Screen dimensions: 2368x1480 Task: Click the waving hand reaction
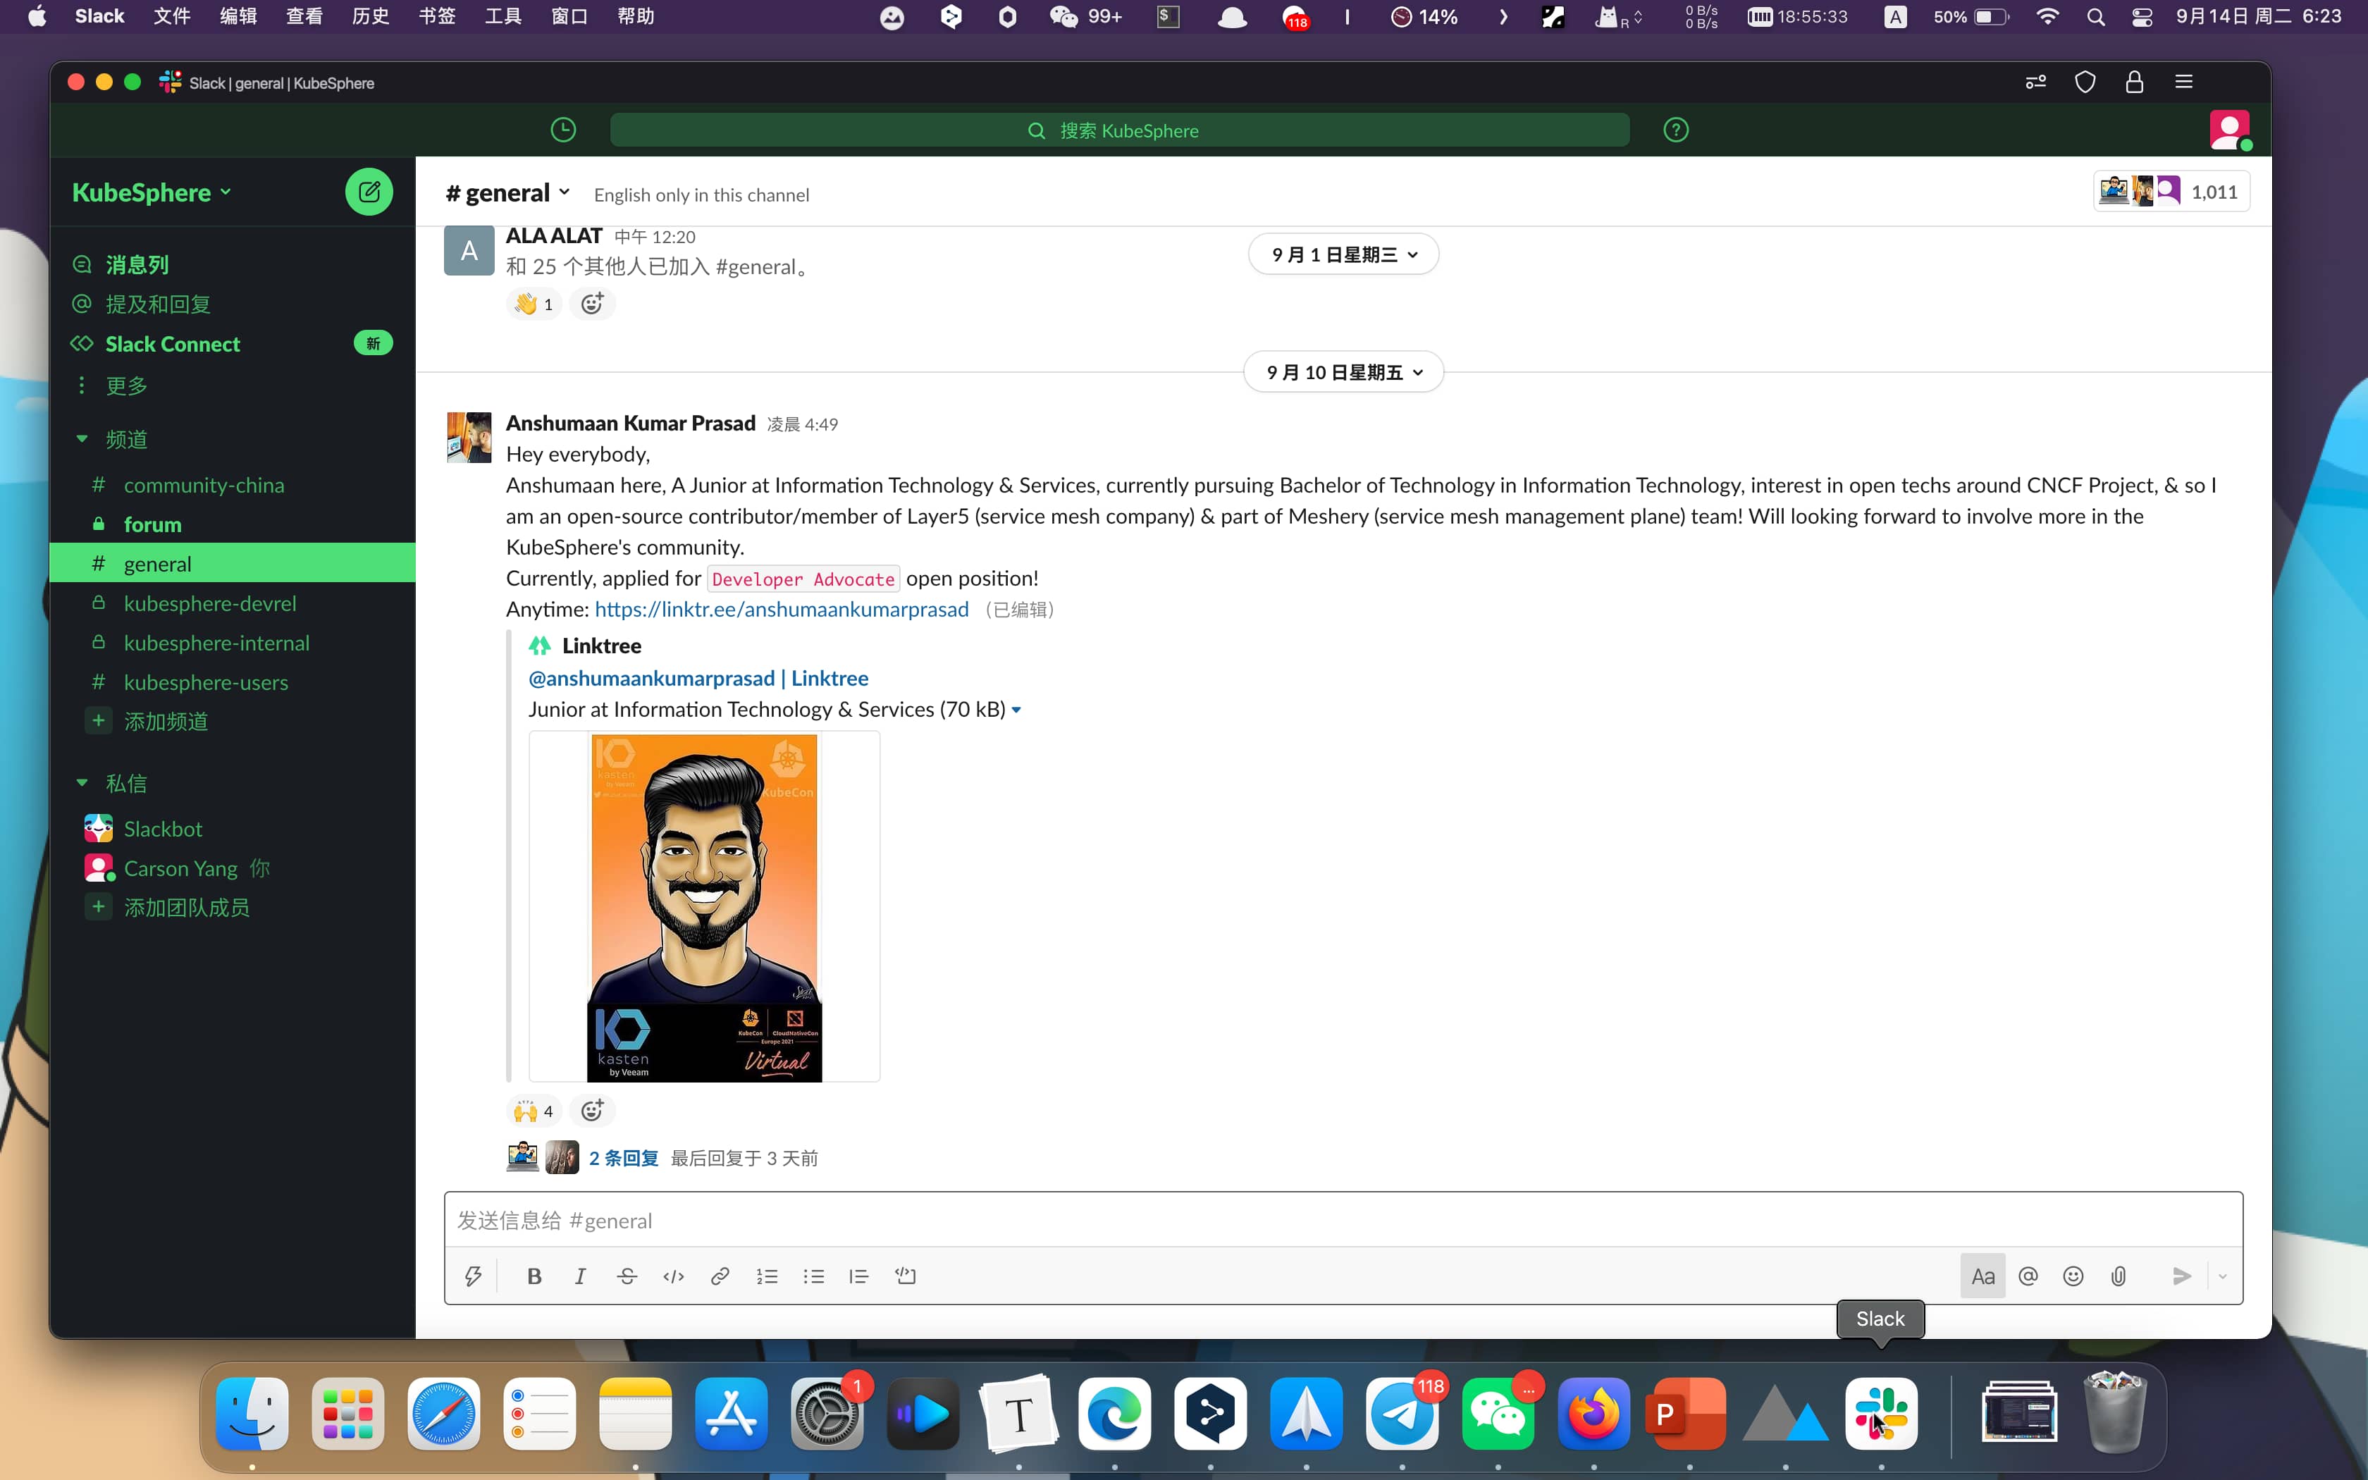(534, 304)
